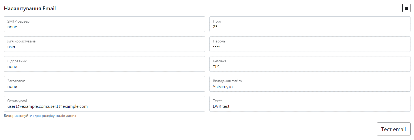Open the Безпека dropdown set to TLS
This screenshot has width=414, height=140.
pyautogui.click(x=310, y=67)
